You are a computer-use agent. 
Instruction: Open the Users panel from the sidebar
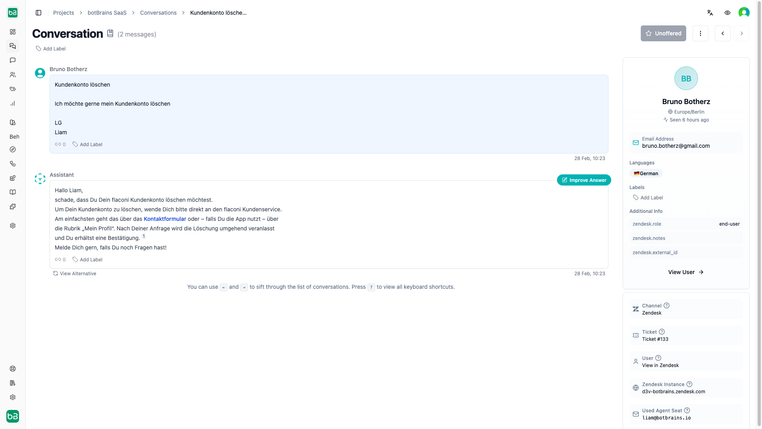tap(13, 75)
